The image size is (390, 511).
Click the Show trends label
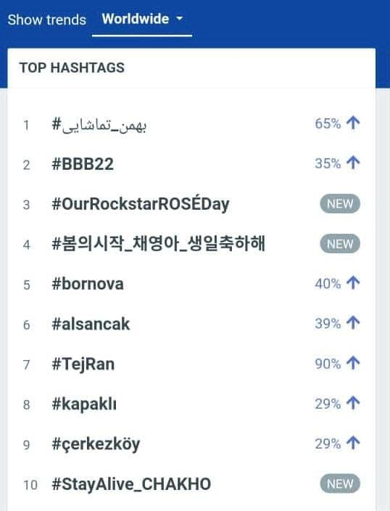[47, 20]
